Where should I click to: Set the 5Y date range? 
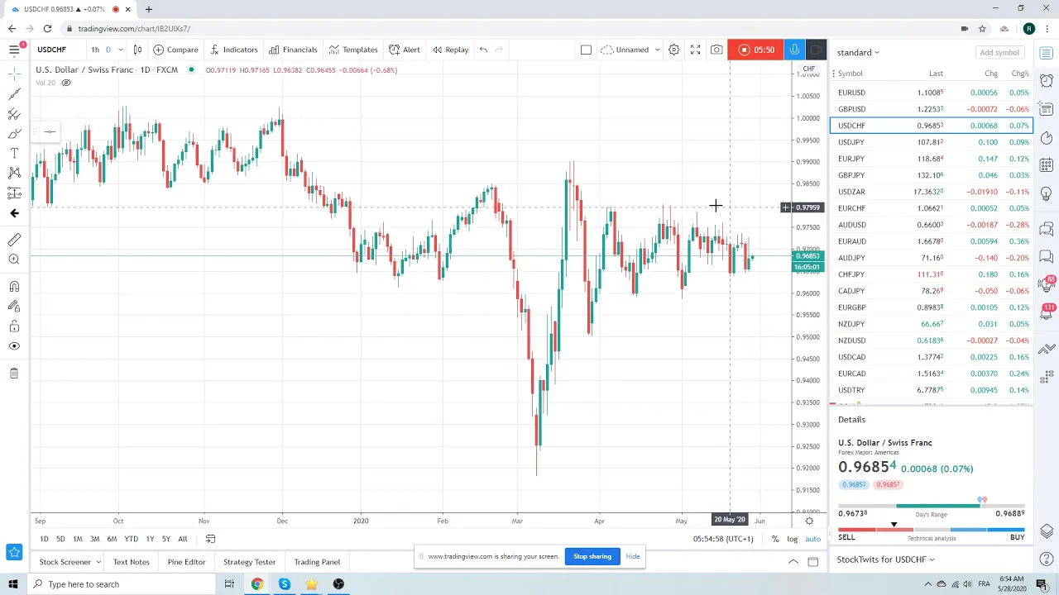(165, 539)
